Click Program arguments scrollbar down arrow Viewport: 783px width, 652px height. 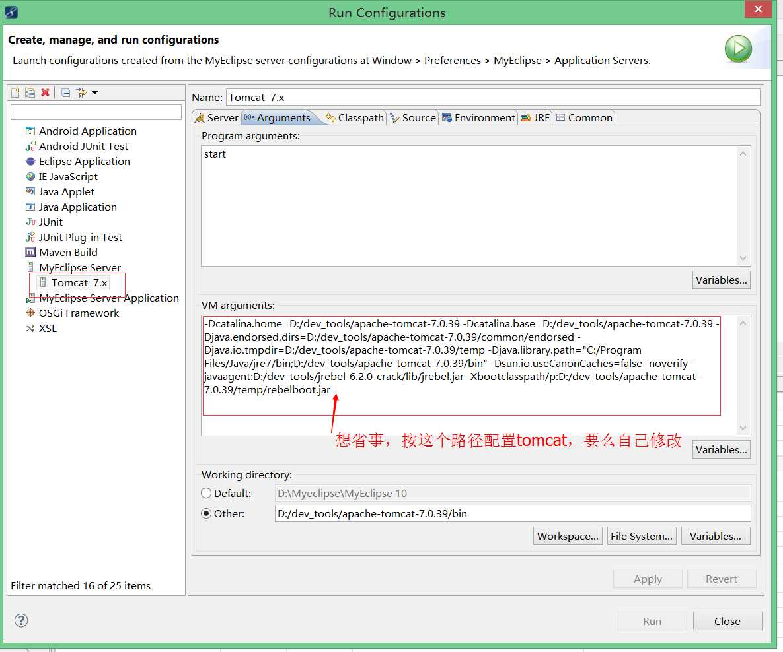pos(743,258)
